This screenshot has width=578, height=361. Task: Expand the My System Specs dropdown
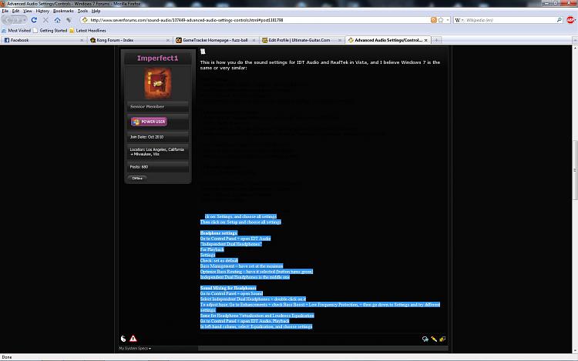(x=135, y=348)
